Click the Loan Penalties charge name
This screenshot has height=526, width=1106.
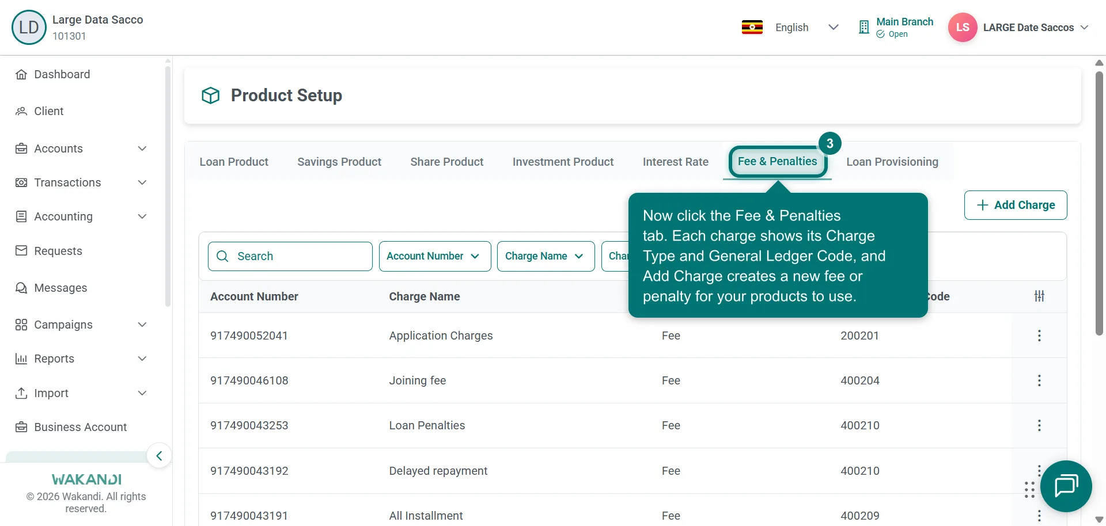click(427, 425)
